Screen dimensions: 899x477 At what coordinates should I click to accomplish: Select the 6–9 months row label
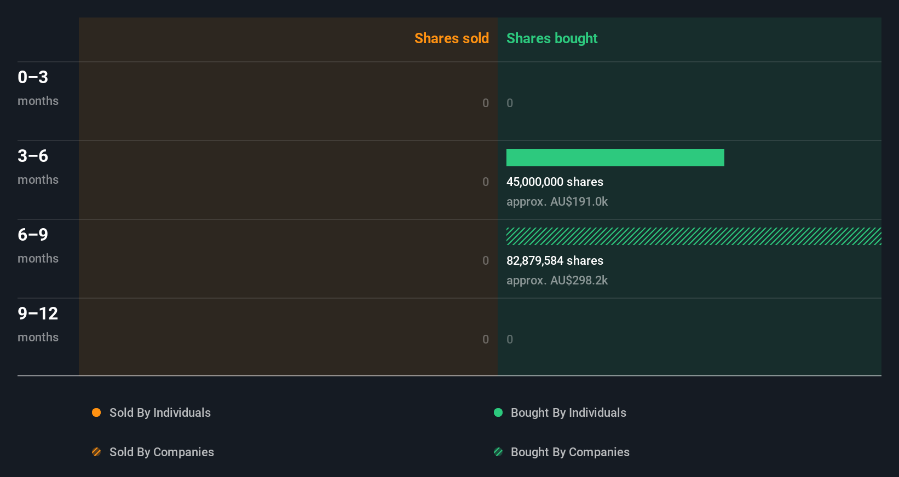point(38,245)
